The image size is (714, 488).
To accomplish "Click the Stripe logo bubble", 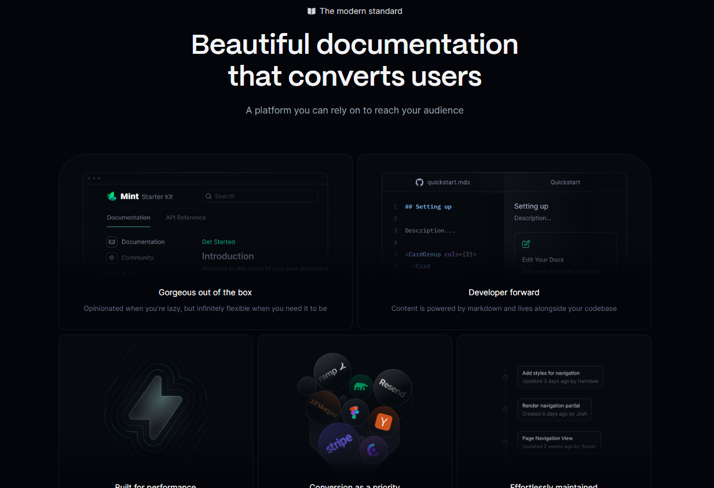I will [x=339, y=443].
